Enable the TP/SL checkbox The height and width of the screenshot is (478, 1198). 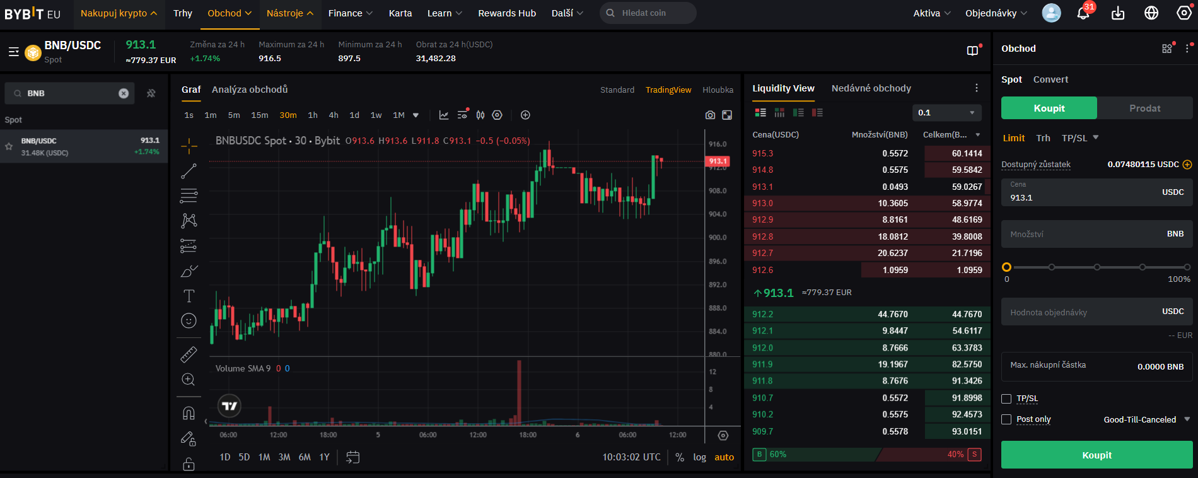tap(1006, 399)
